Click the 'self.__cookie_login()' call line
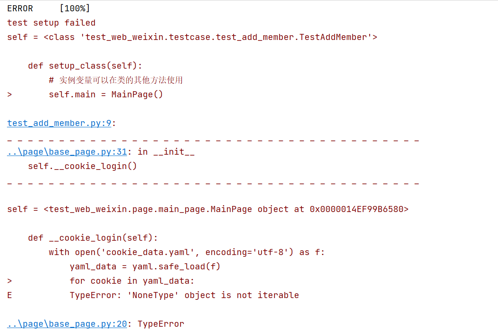Screen dimensions: 498x335 pos(83,166)
